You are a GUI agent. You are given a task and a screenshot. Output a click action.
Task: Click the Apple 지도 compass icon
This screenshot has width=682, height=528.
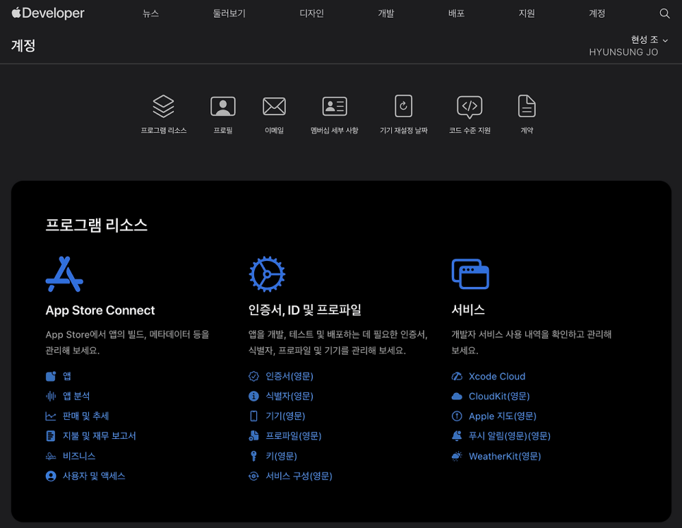457,416
